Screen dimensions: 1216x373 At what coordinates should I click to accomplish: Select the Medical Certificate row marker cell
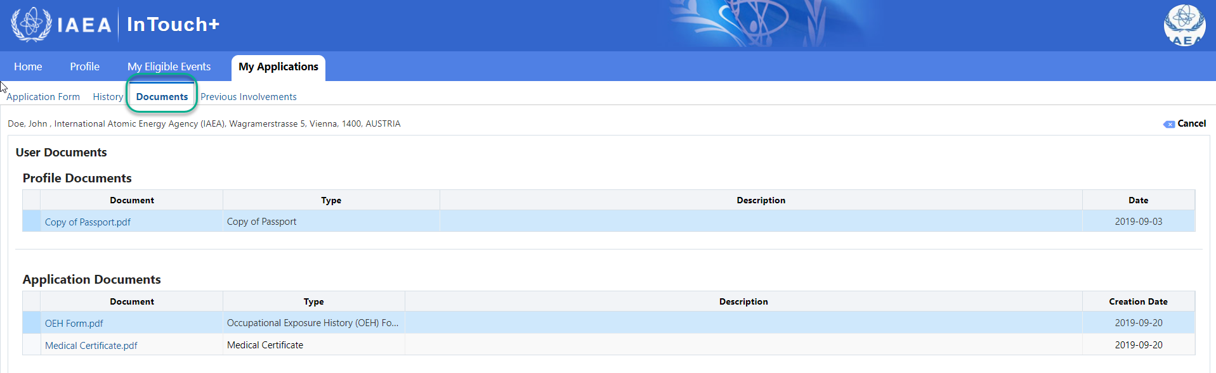(x=31, y=345)
